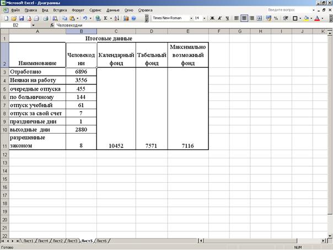Switch to the Лист6 sheet tab
Screen dimensions: 333x250
click(101, 241)
